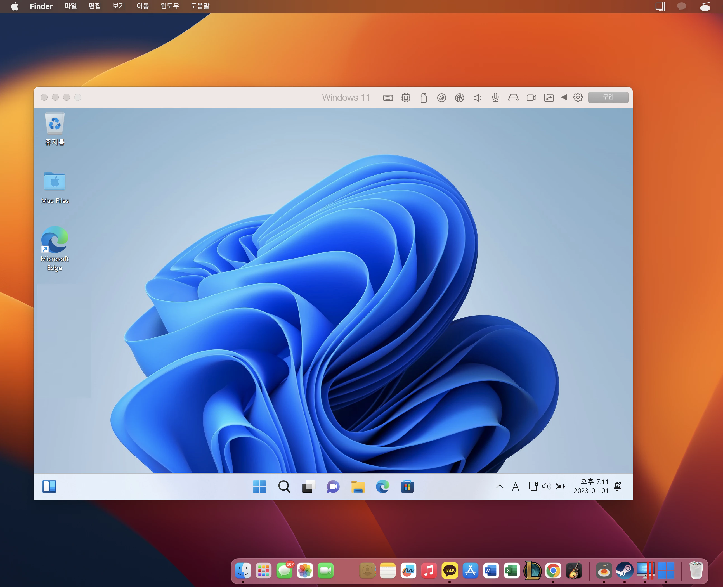Click the hard disk icon in toolbar
The image size is (723, 587).
(x=513, y=98)
